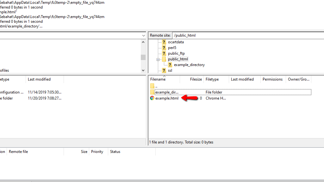Select perl5 in the remote tree
324x182 pixels.
[172, 48]
